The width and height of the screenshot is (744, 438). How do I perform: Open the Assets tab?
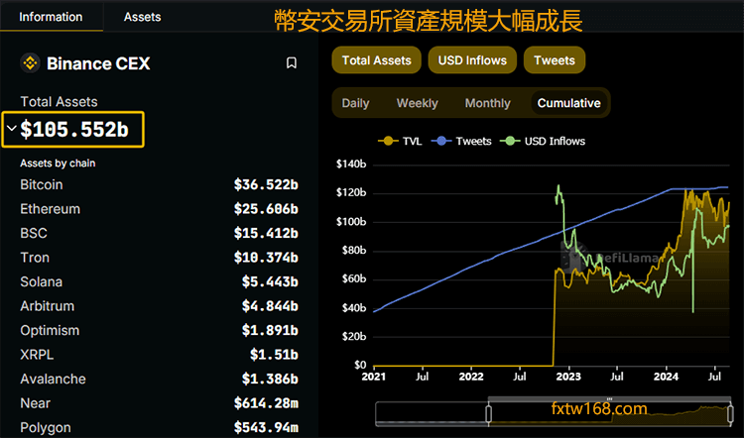tap(142, 17)
